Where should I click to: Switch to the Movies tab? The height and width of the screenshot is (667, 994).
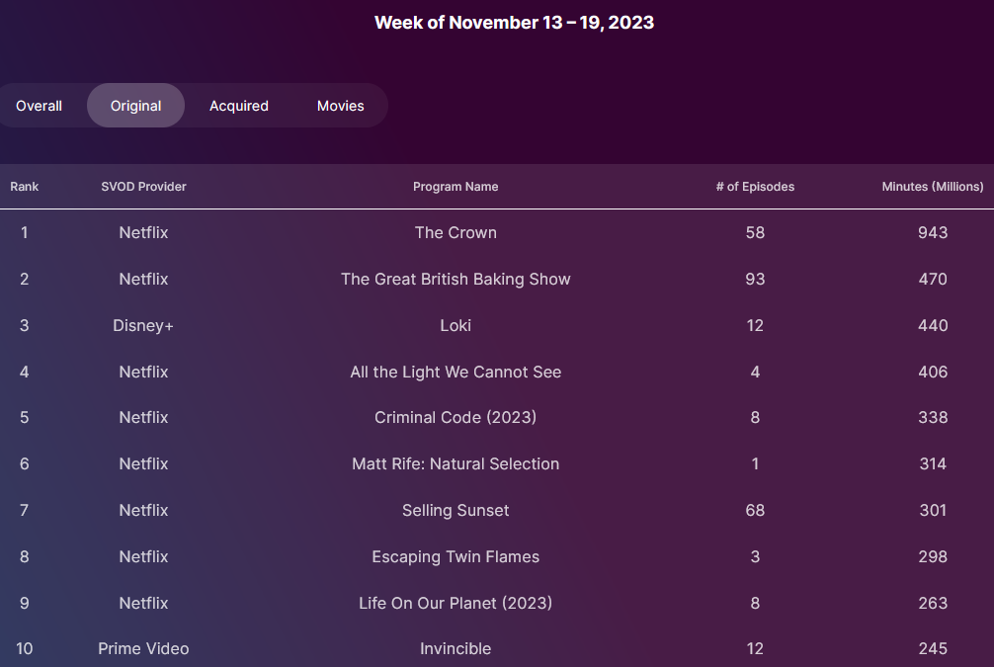click(340, 106)
